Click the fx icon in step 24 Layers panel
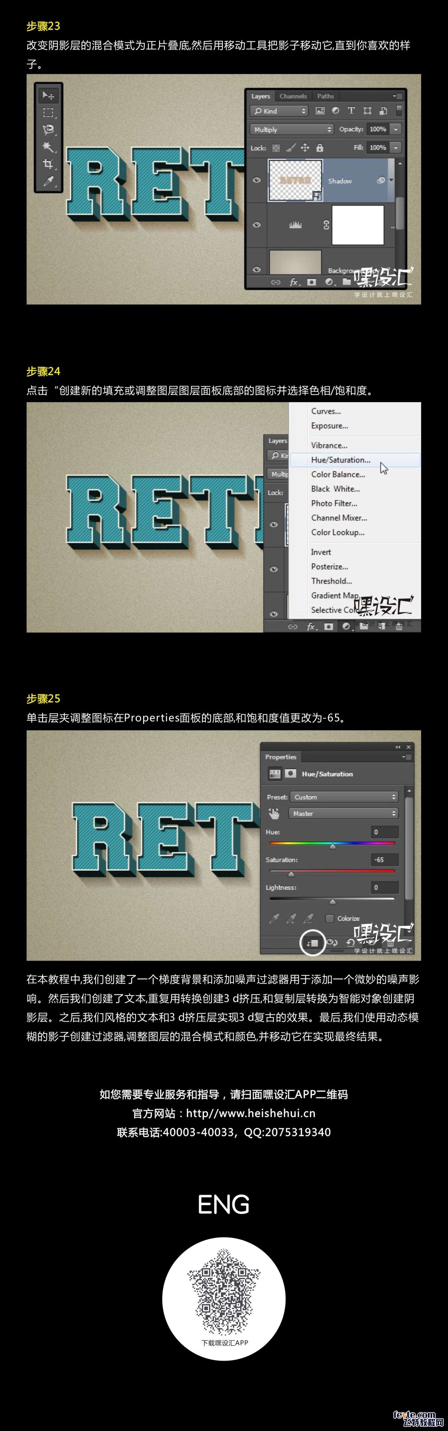448x1431 pixels. tap(312, 627)
